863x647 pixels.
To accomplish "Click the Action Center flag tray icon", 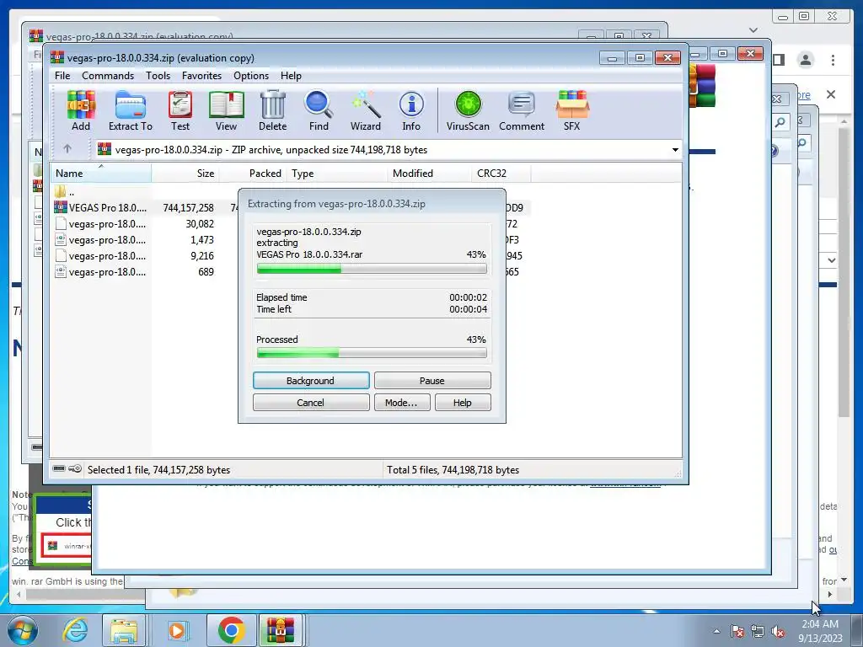I will click(737, 632).
